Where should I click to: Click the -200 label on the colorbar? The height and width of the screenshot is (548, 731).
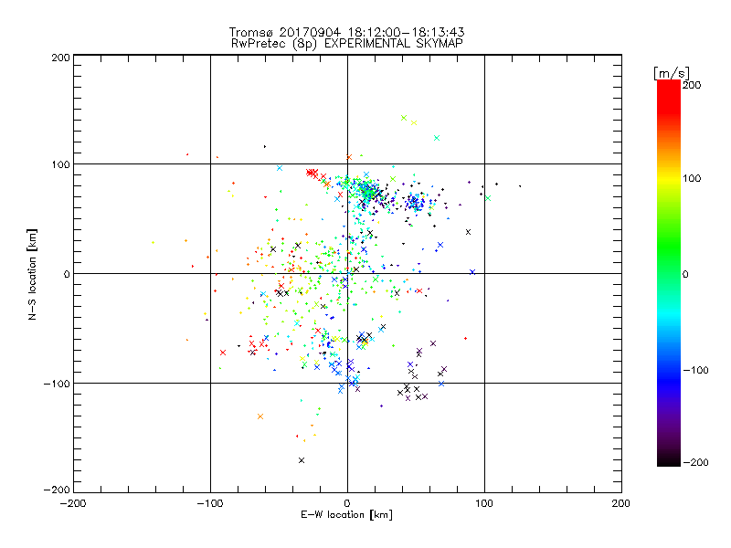click(695, 463)
